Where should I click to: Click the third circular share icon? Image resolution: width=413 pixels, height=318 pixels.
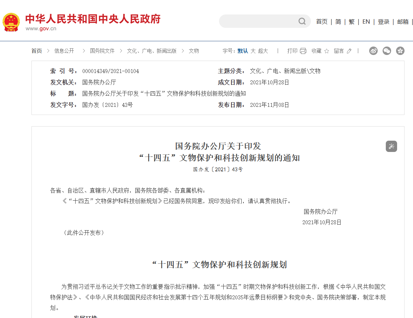[400, 51]
